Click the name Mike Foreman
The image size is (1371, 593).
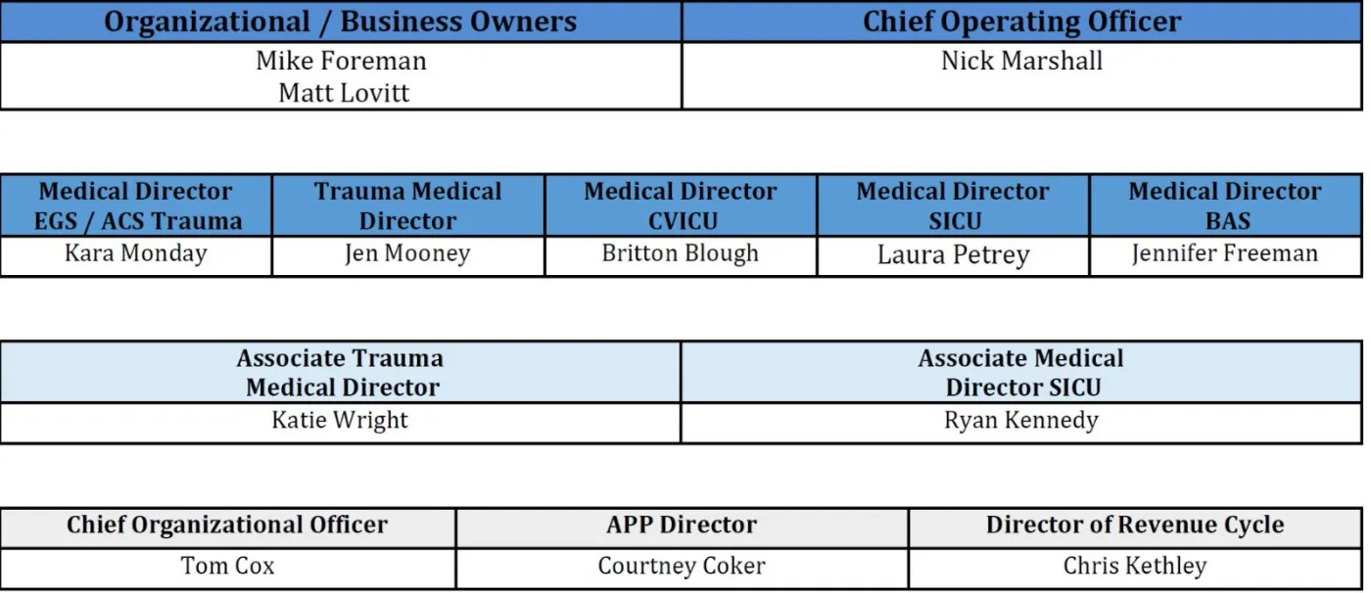[x=341, y=61]
